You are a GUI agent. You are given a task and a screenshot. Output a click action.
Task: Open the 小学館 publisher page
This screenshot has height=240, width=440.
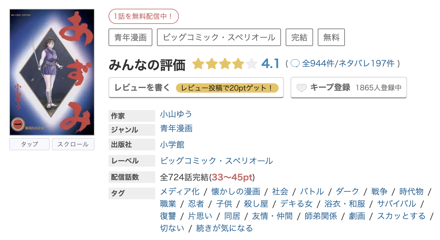(172, 145)
